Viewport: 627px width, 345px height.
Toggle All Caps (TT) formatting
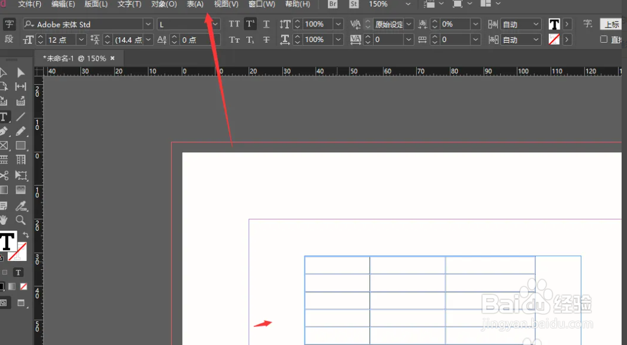pos(234,24)
